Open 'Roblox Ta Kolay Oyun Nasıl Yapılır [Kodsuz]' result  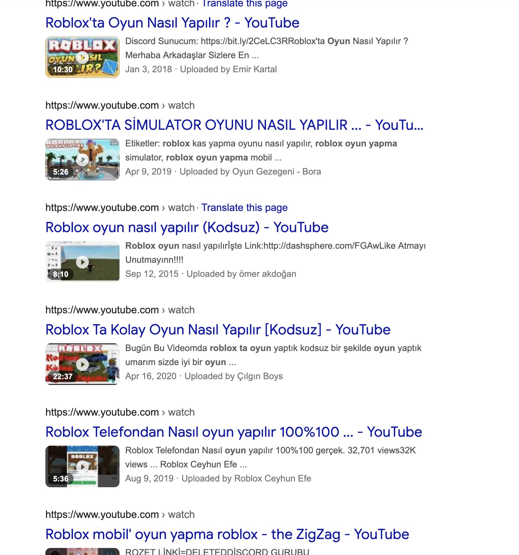point(218,330)
